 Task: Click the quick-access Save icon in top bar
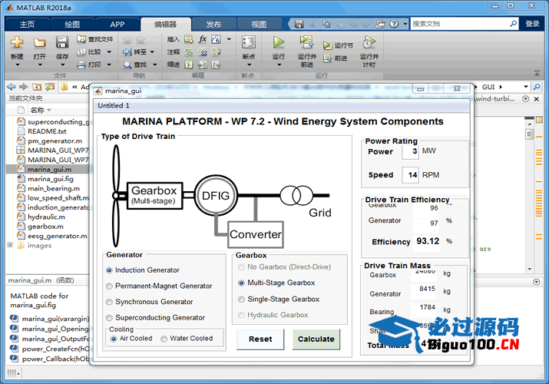(x=299, y=24)
